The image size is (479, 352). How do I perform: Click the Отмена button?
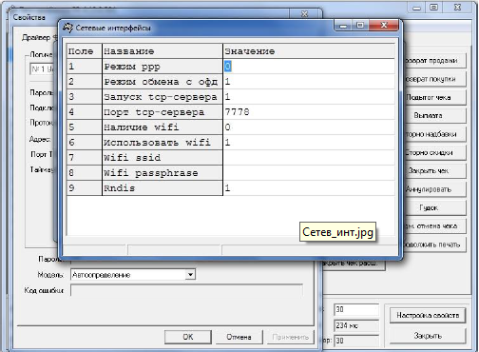click(239, 337)
